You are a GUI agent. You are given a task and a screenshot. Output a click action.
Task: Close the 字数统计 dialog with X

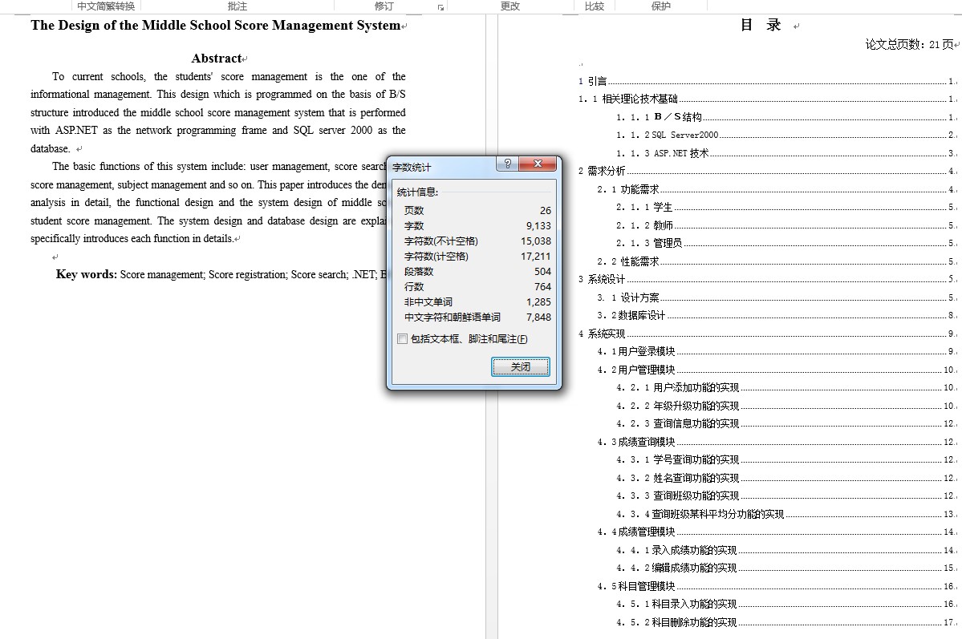538,164
